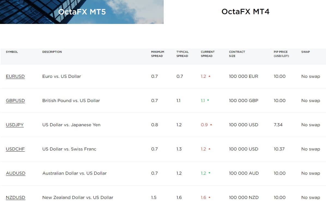Open the GBPUSD symbol link
Image resolution: width=326 pixels, height=209 pixels.
(15, 101)
